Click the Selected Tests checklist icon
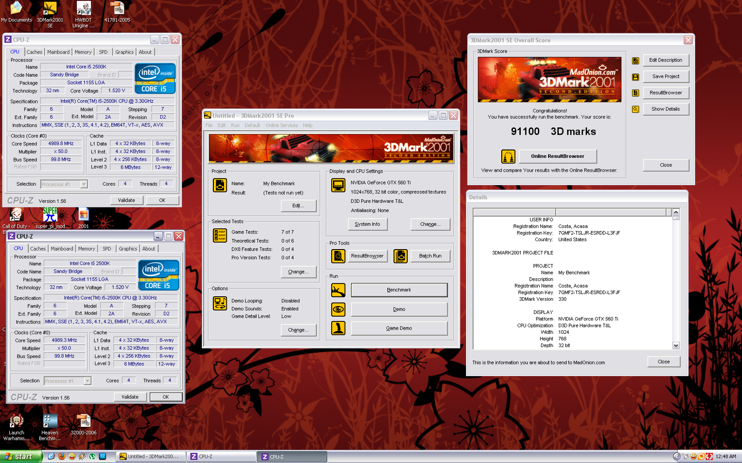This screenshot has width=742, height=463. [x=220, y=235]
